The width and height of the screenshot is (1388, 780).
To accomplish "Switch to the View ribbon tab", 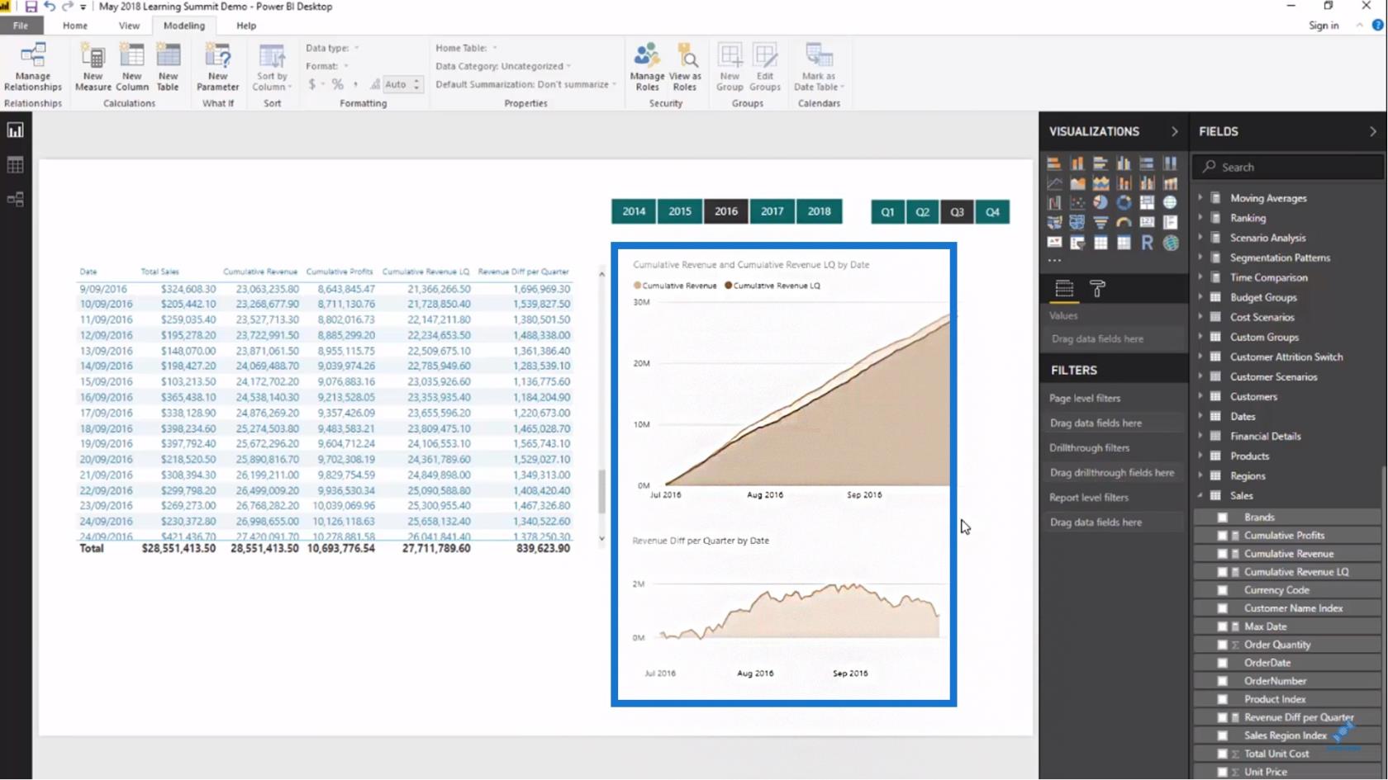I will [129, 26].
